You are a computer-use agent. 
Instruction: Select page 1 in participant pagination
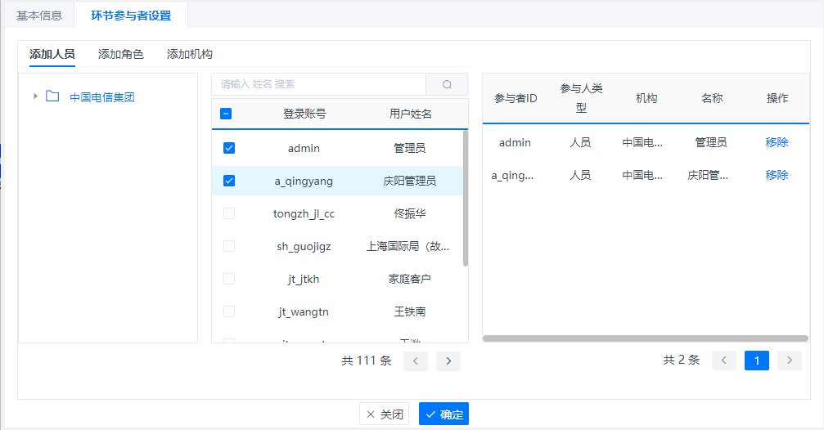tap(757, 361)
